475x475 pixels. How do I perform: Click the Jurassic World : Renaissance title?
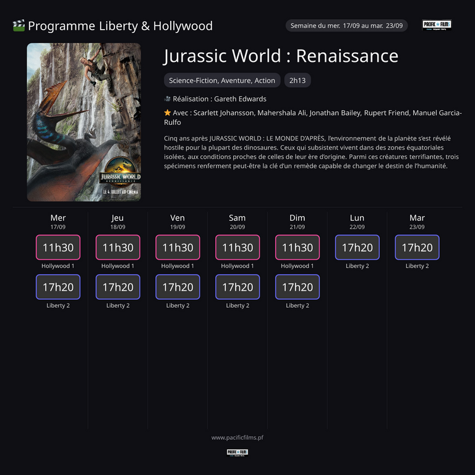281,56
